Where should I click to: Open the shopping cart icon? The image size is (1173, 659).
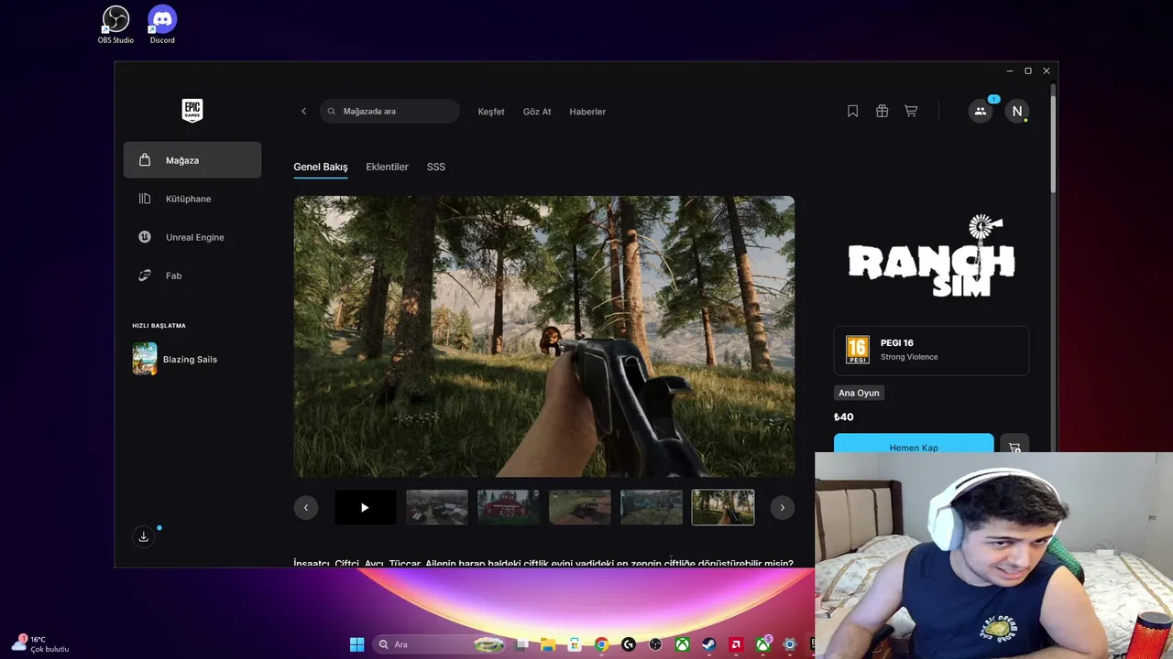click(911, 111)
